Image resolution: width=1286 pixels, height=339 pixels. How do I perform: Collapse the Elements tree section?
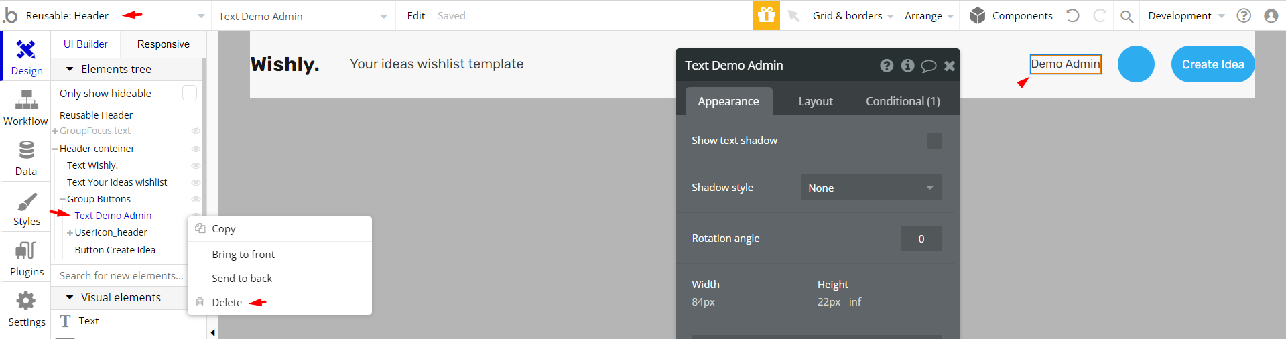70,69
